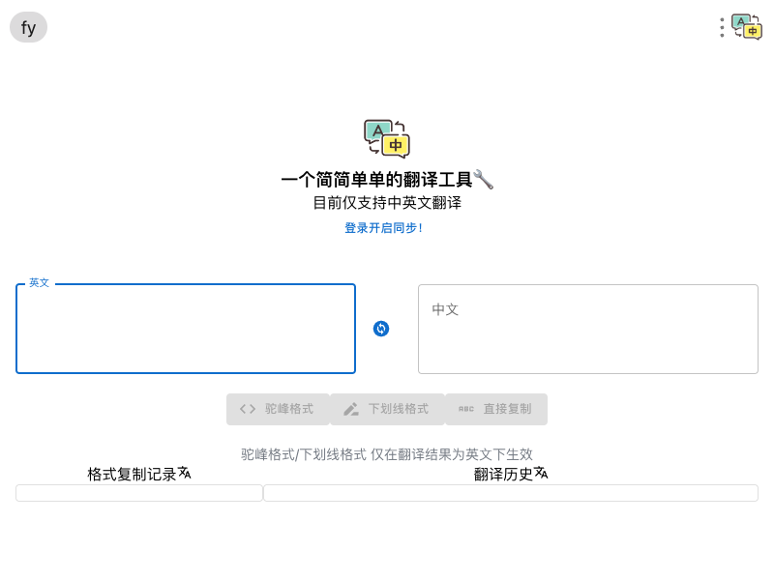The height and width of the screenshot is (580, 774).
Task: Click the 中文 Chinese result area
Action: click(x=588, y=329)
